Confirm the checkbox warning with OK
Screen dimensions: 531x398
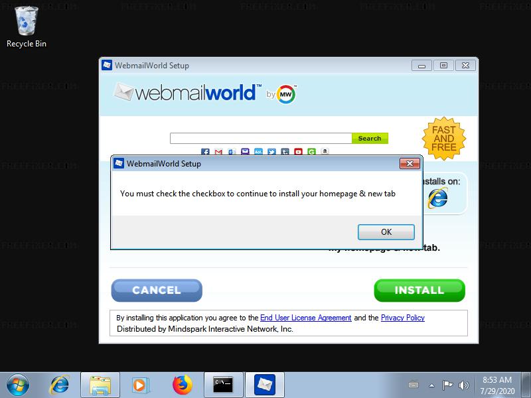386,232
